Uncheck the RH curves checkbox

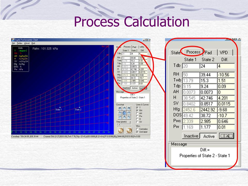(x=137, y=110)
